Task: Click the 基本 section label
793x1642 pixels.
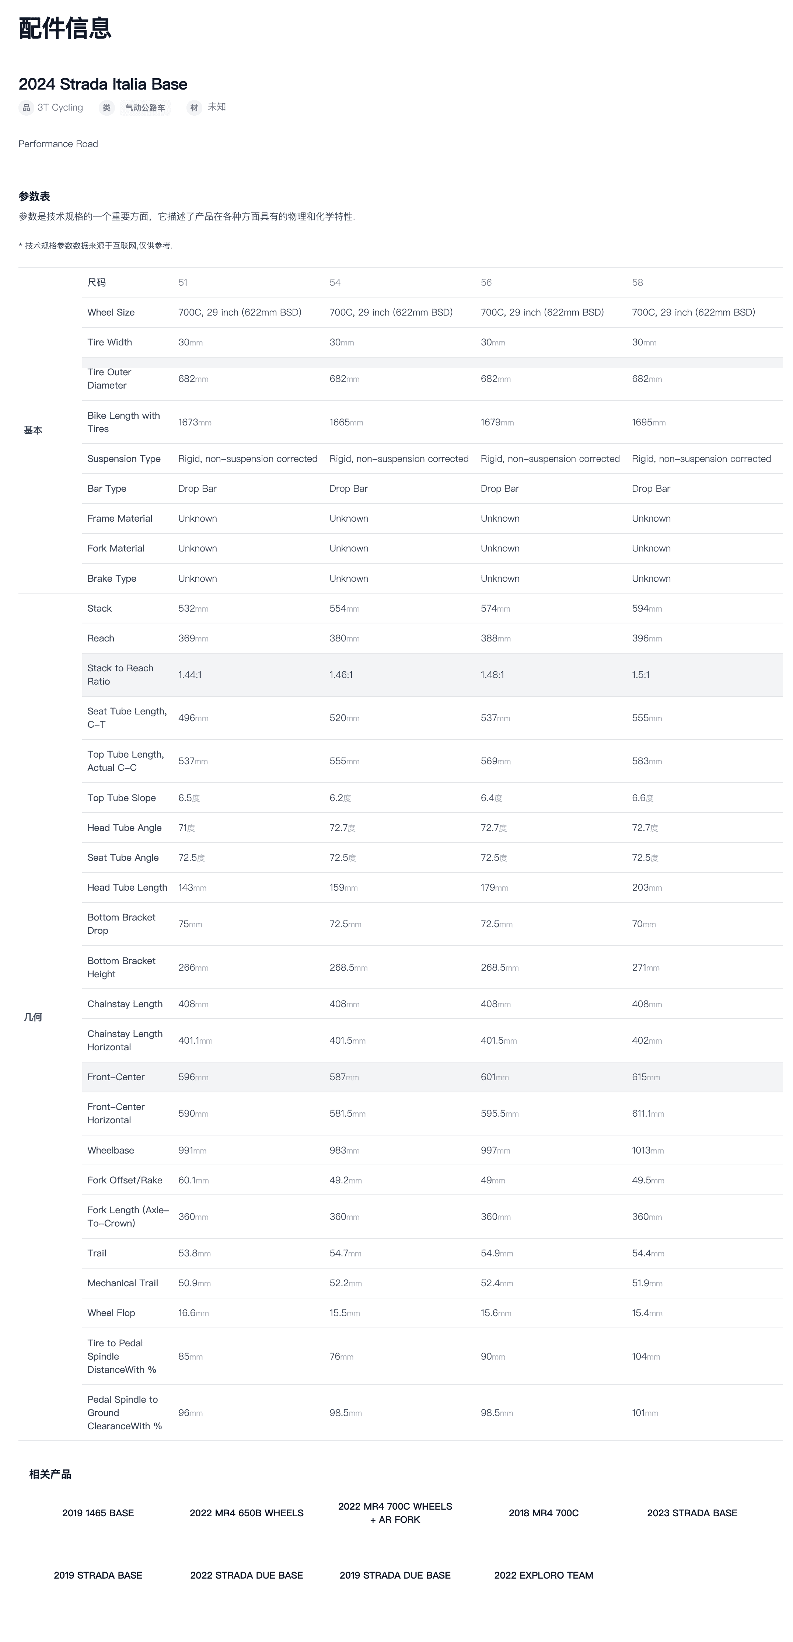Action: [x=33, y=430]
